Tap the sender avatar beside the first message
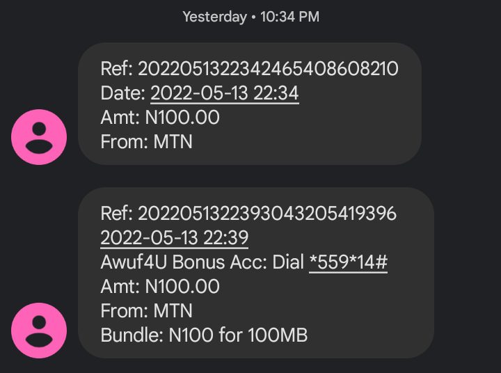The width and height of the screenshot is (501, 373). tap(39, 137)
